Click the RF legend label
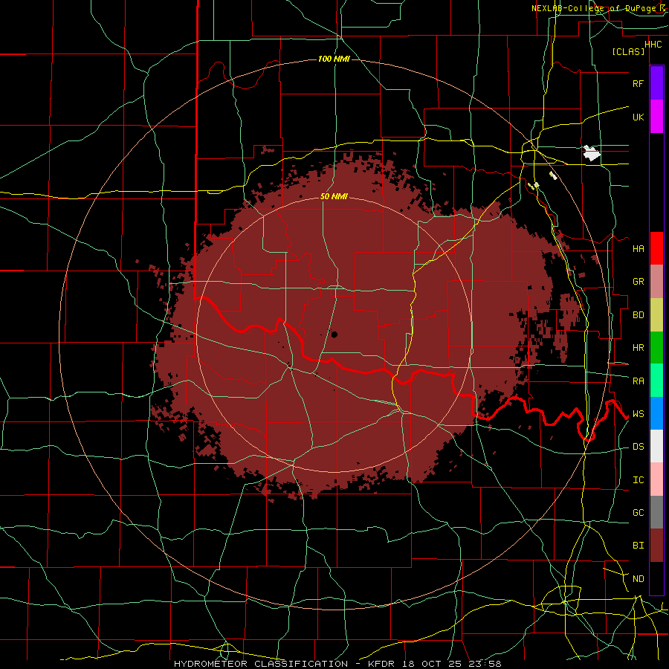This screenshot has width=669, height=669. point(638,83)
